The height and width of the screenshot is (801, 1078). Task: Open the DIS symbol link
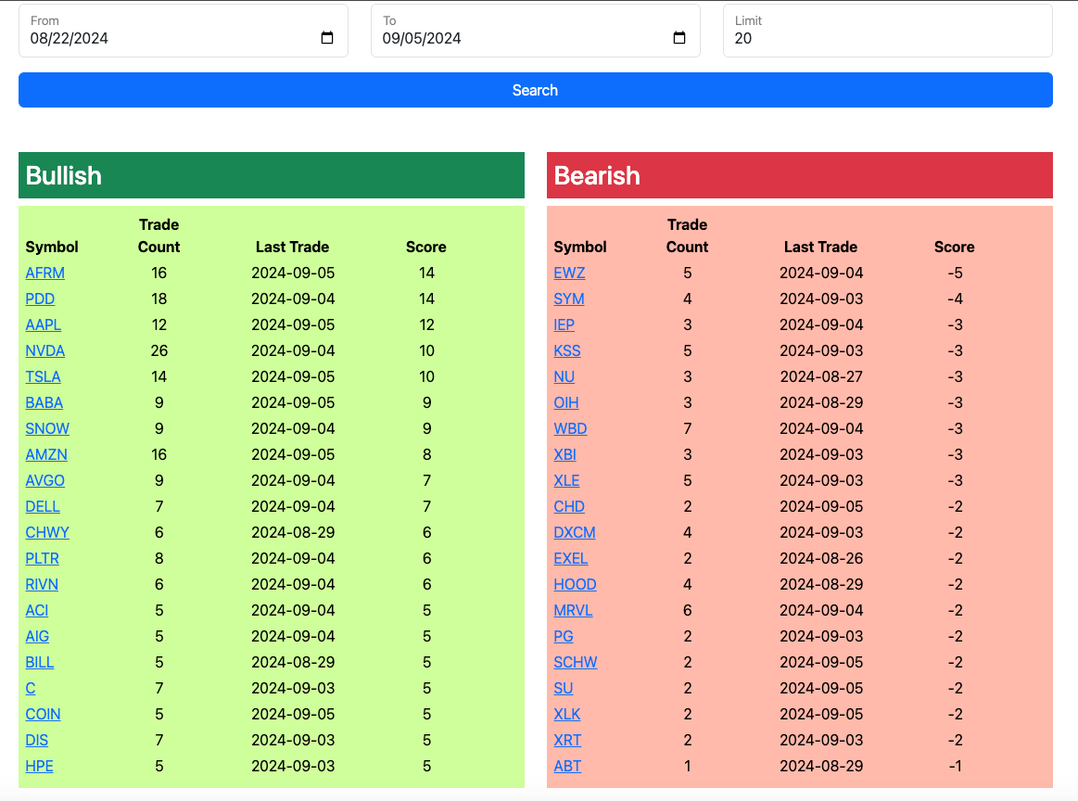(x=36, y=740)
